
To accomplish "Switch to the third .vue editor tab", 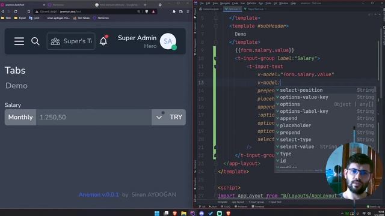I will [x=255, y=9].
